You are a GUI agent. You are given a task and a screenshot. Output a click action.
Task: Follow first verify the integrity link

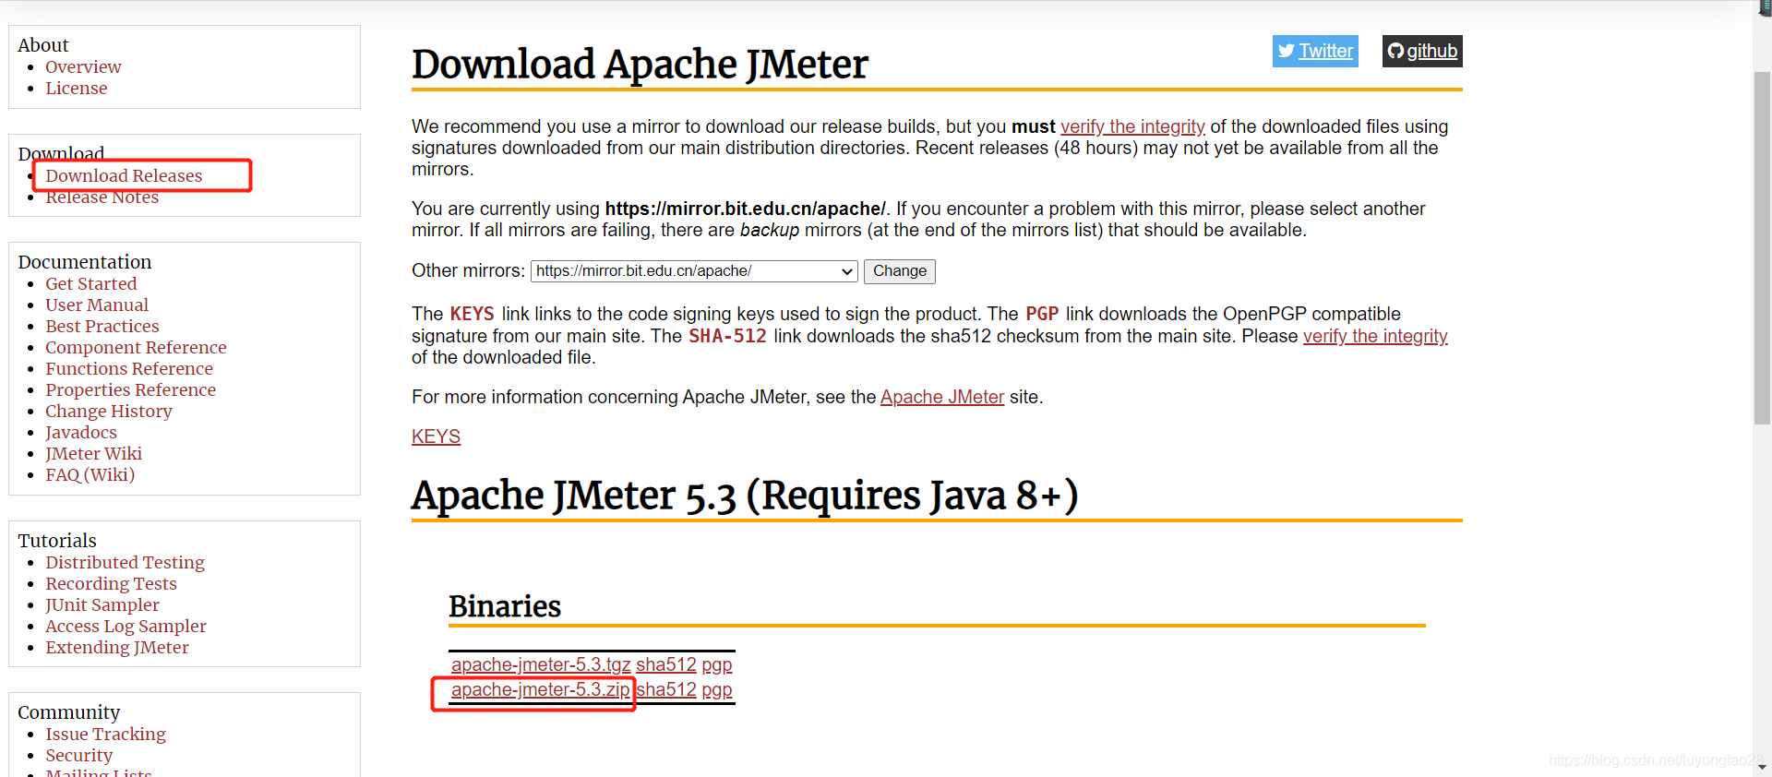click(x=1132, y=126)
